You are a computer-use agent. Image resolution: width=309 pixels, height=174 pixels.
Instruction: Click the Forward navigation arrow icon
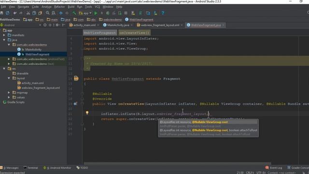coord(67,13)
